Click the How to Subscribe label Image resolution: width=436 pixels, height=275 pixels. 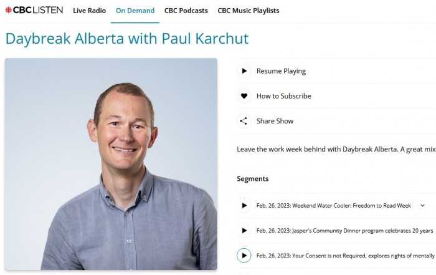pos(283,96)
